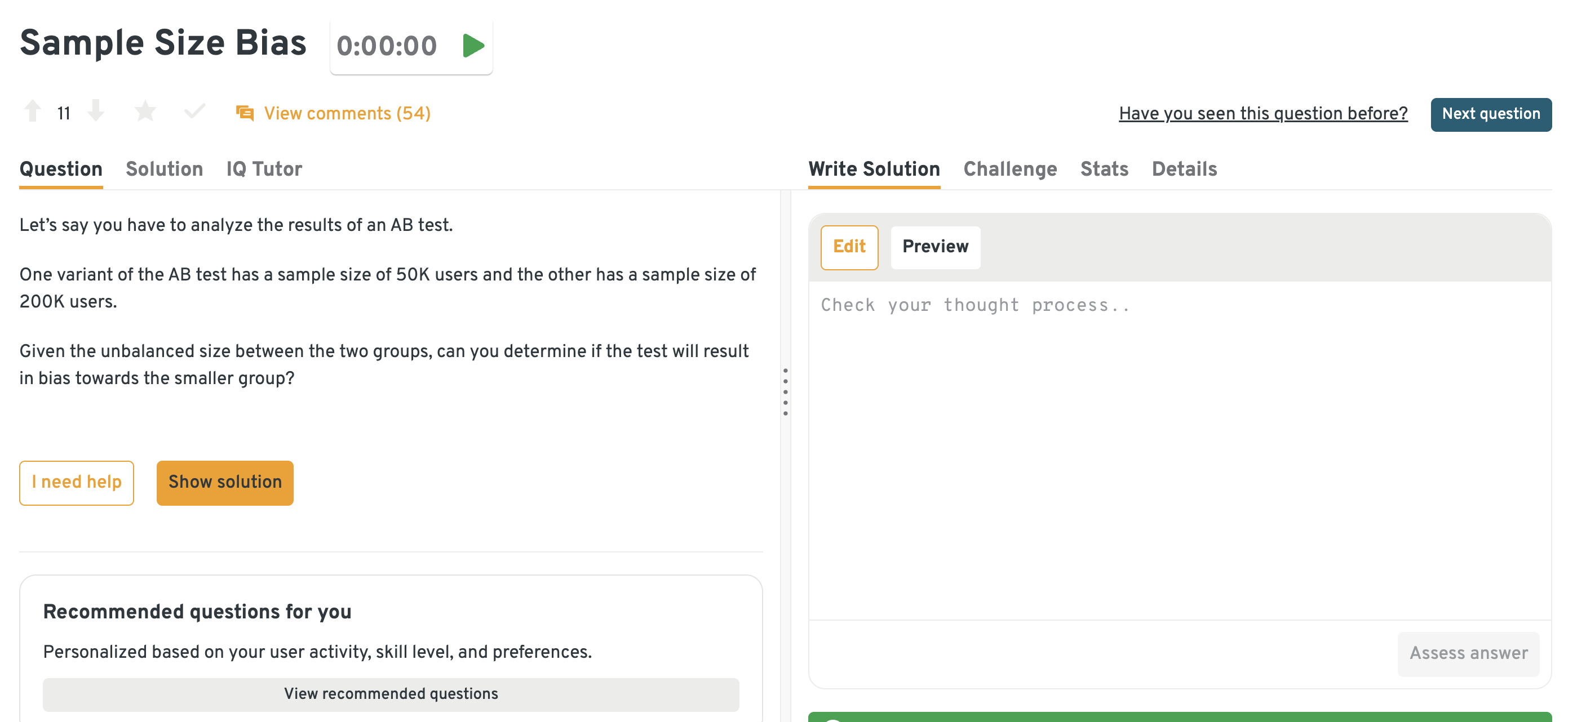
Task: Click Have you seen this question before?
Action: click(1262, 114)
